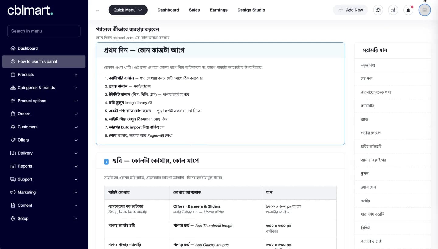Open the Quick Menu dropdown
This screenshot has width=438, height=249.
click(x=128, y=10)
